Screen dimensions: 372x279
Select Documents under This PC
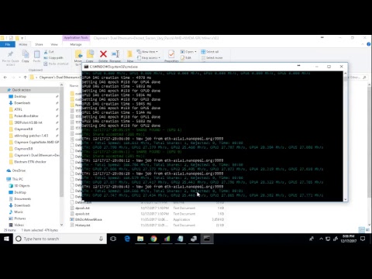pyautogui.click(x=22, y=198)
